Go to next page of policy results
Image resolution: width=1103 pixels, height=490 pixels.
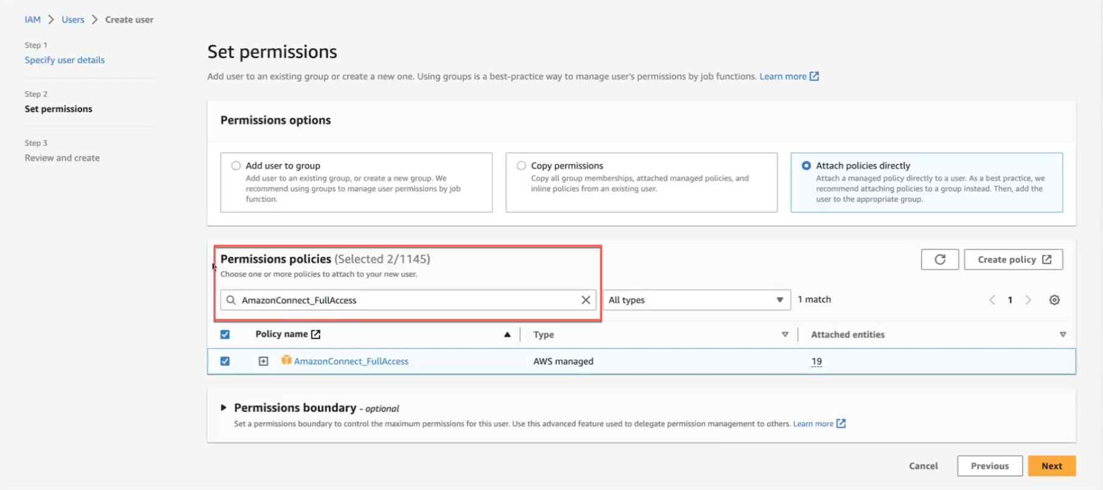1028,300
